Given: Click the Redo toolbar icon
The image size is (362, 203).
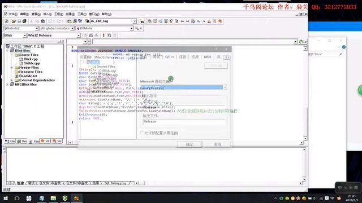Looking at the screenshot, I should (x=59, y=21).
